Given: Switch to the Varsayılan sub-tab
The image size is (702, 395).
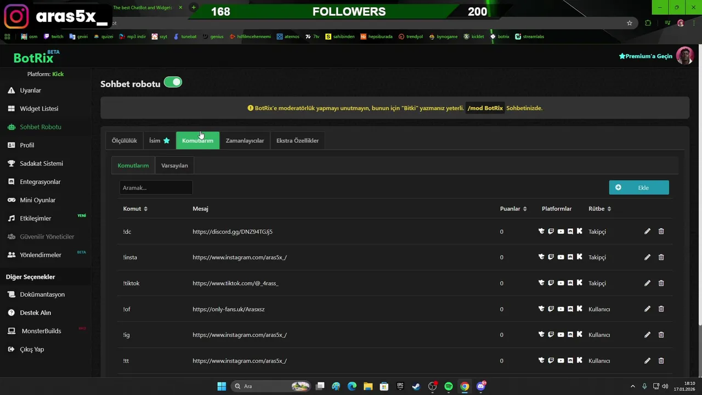Looking at the screenshot, I should coord(174,166).
